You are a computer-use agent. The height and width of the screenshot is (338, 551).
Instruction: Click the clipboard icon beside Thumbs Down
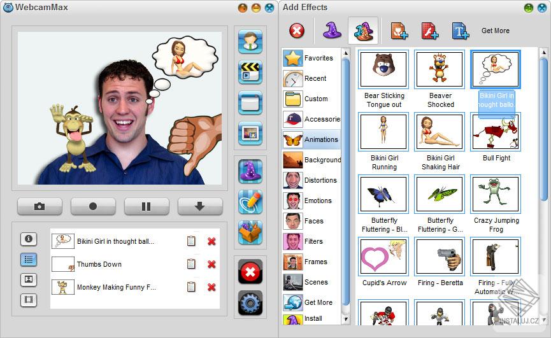pyautogui.click(x=191, y=264)
